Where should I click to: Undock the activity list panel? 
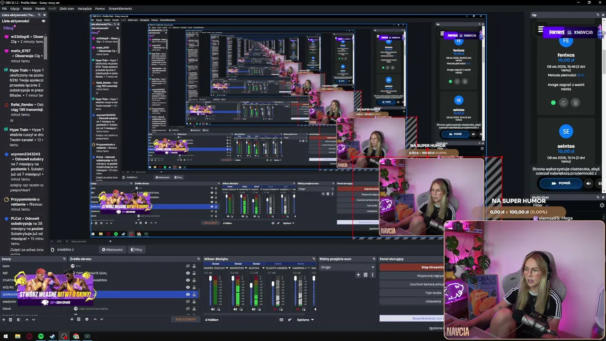point(39,15)
